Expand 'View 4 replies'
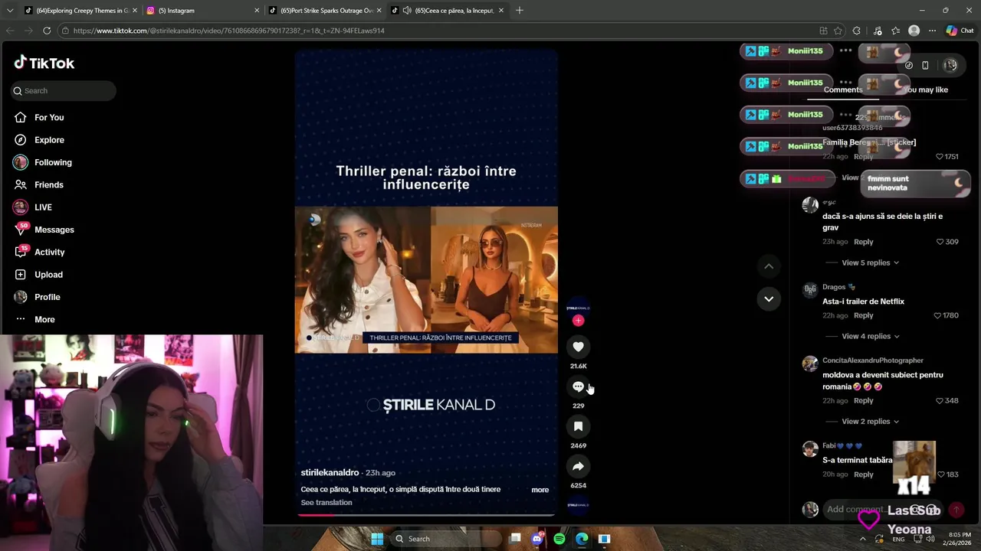 click(870, 336)
